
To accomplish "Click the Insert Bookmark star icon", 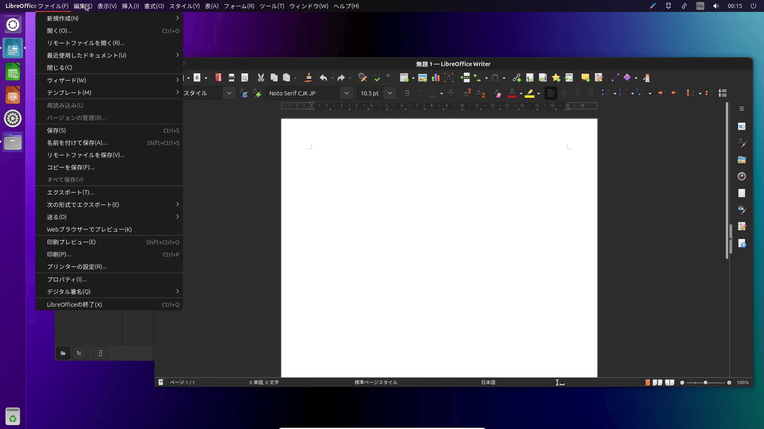I will click(x=556, y=78).
